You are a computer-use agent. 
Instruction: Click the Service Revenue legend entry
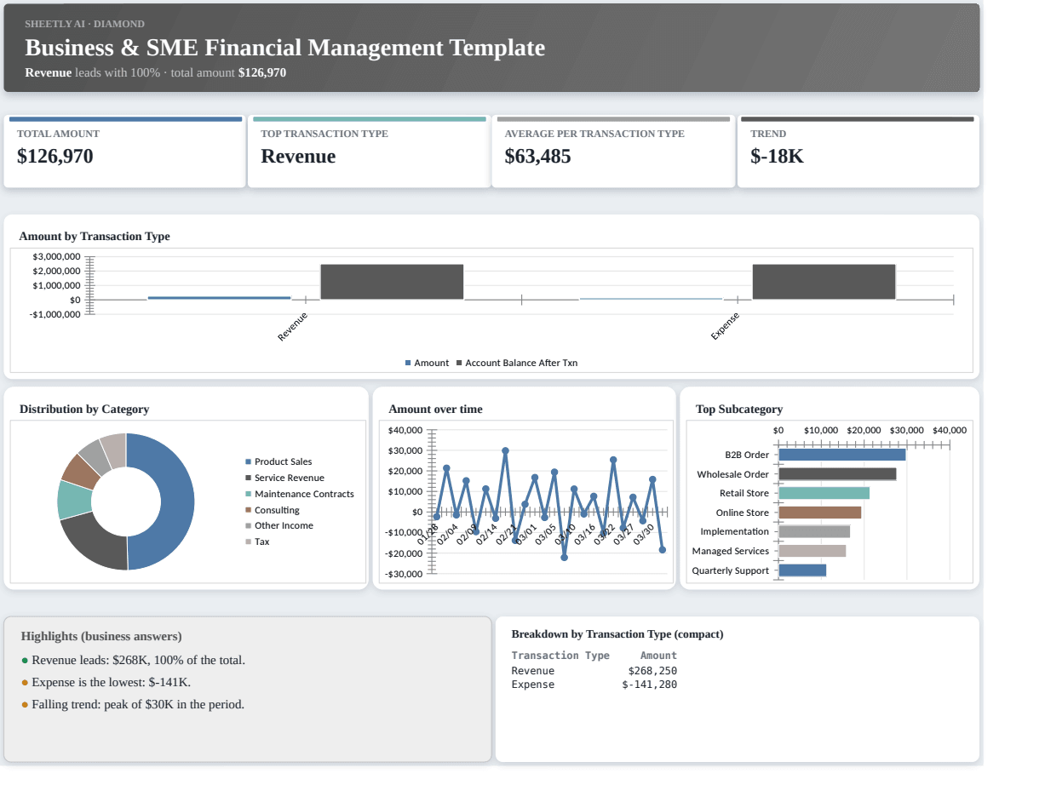point(284,478)
